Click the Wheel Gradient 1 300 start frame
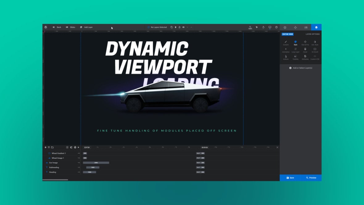Image resolution: width=364 pixels, height=205 pixels. pos(85,153)
